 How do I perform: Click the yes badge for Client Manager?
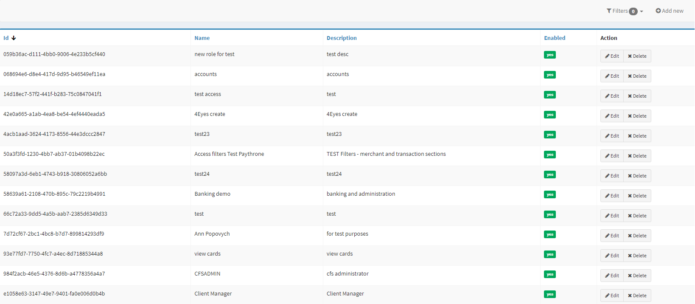[550, 294]
